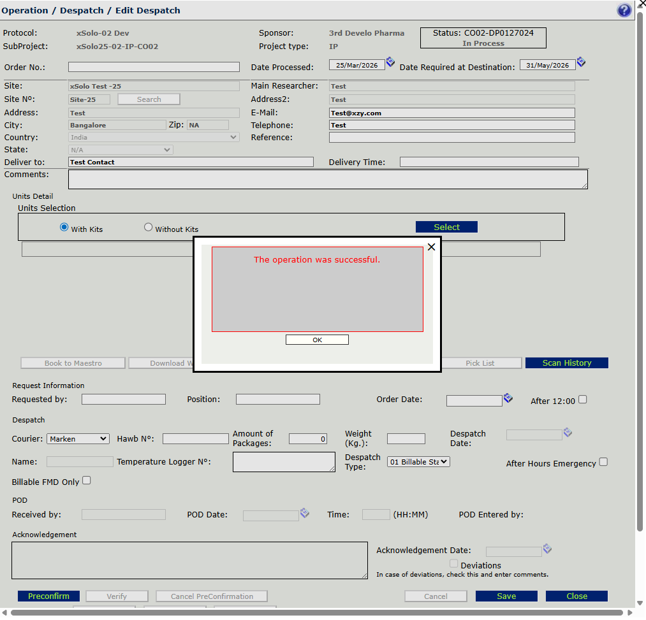This screenshot has height=620, width=646.
Task: Click the Scan History button
Action: click(566, 363)
